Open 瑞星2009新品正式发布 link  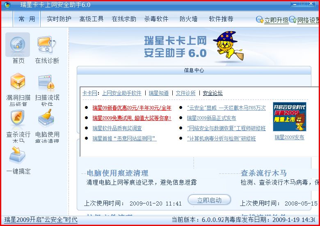click(x=211, y=118)
